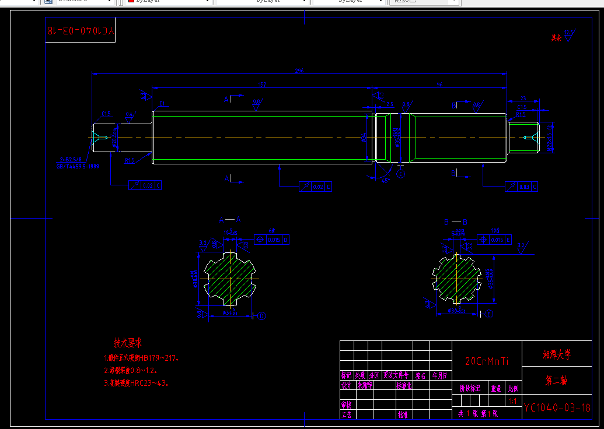Select the 157 length dimension
604x429 pixels.
[263, 85]
